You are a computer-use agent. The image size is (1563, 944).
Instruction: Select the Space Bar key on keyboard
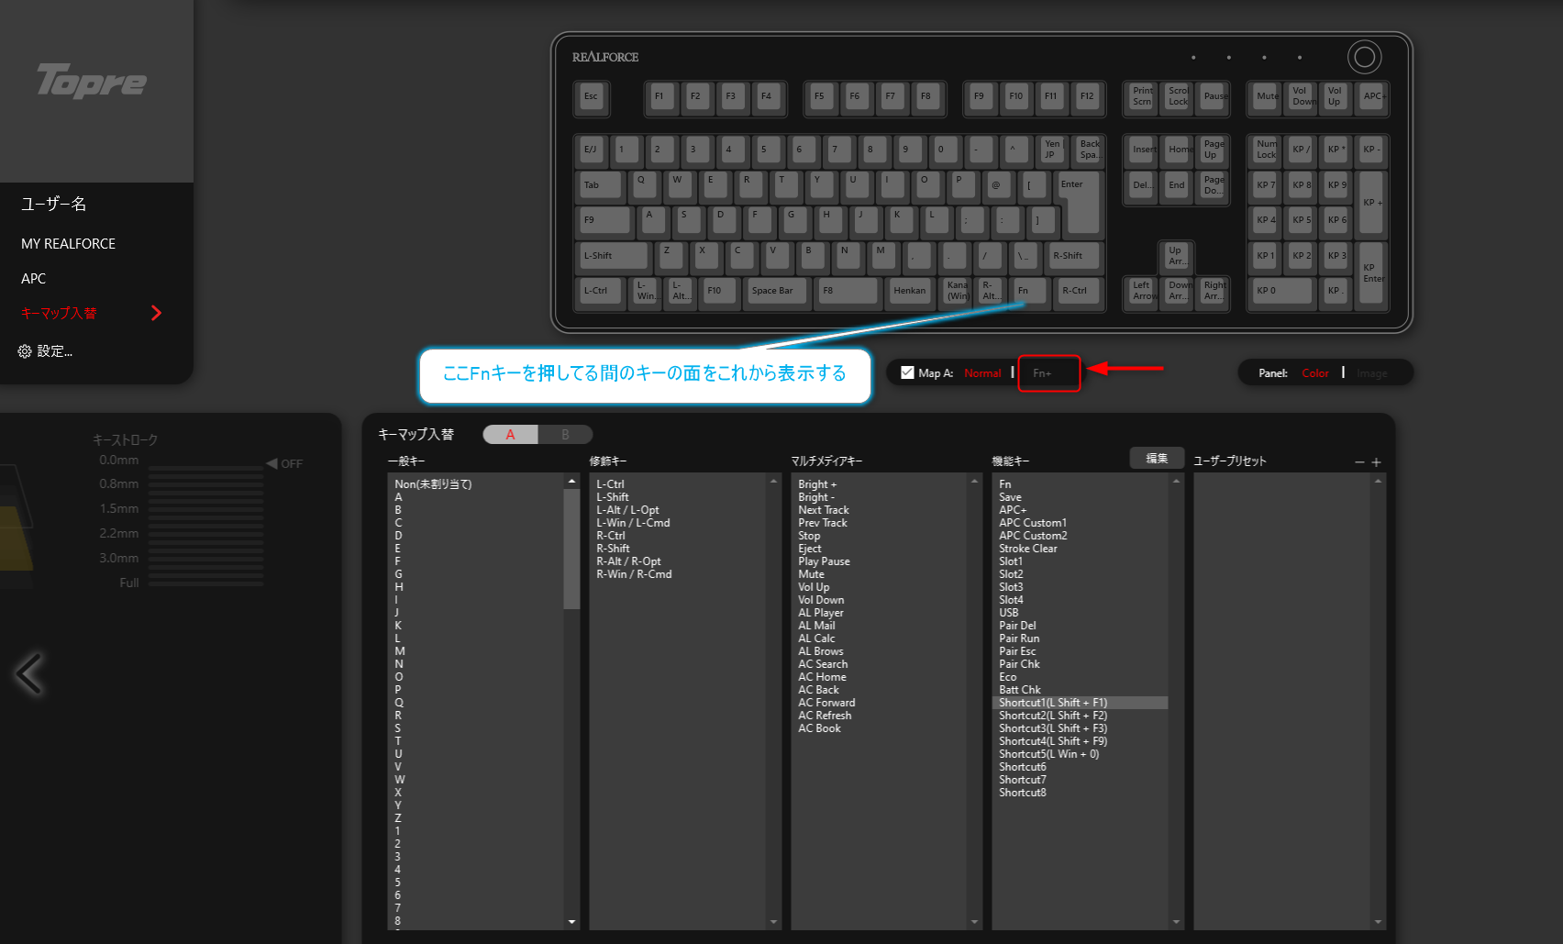pyautogui.click(x=777, y=291)
